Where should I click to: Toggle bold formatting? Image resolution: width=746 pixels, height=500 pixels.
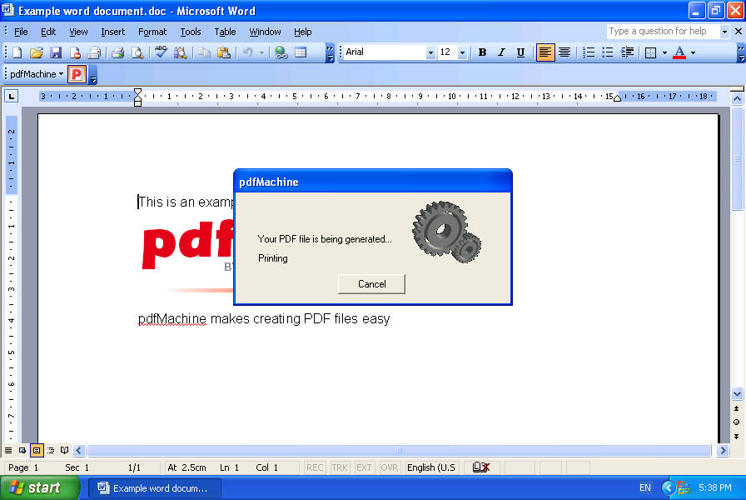483,52
